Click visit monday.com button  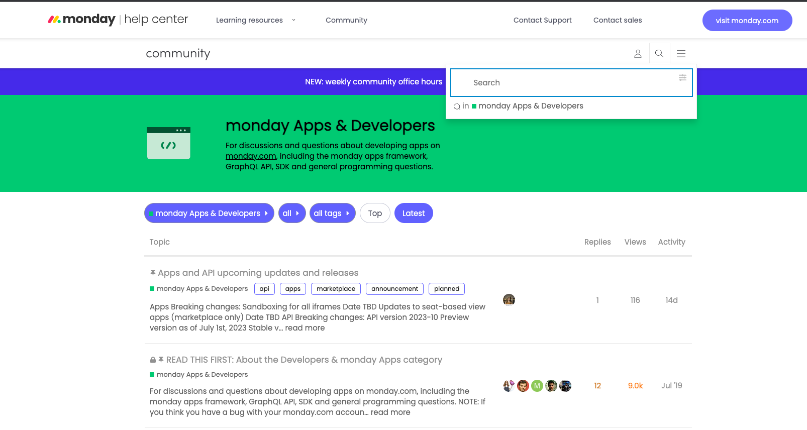(747, 20)
